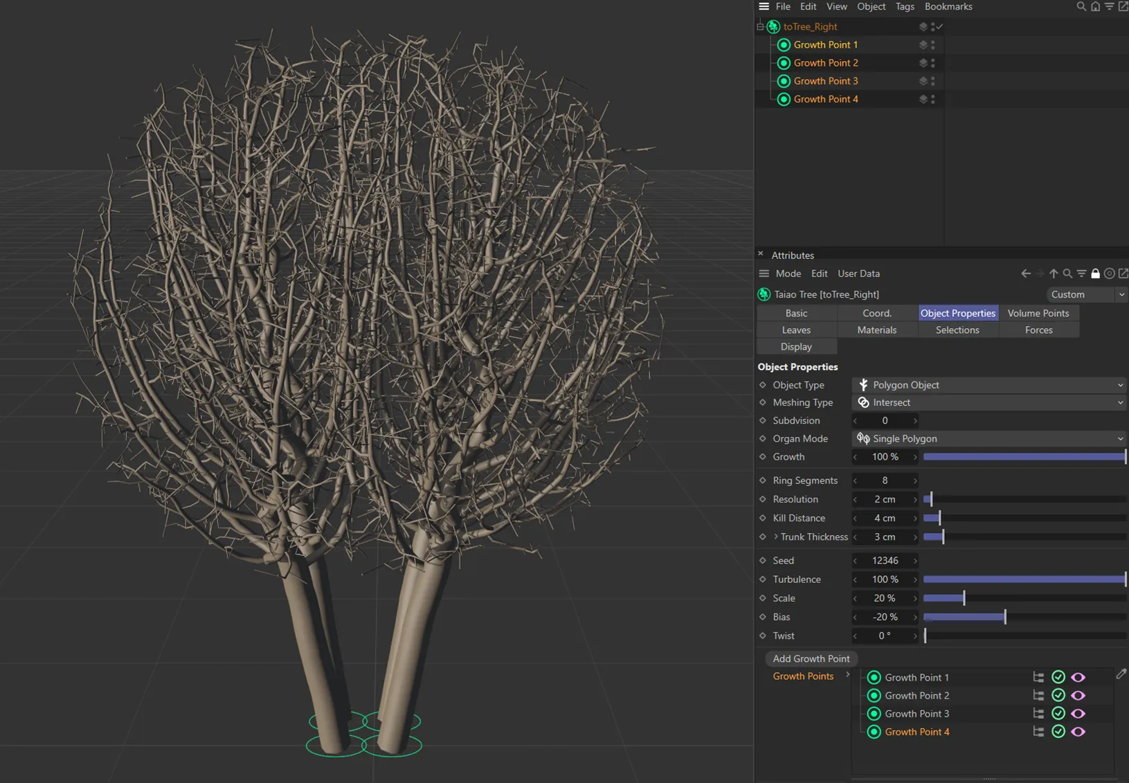Toggle the lock icon in Attributes panel
The width and height of the screenshot is (1129, 783).
click(x=1094, y=273)
